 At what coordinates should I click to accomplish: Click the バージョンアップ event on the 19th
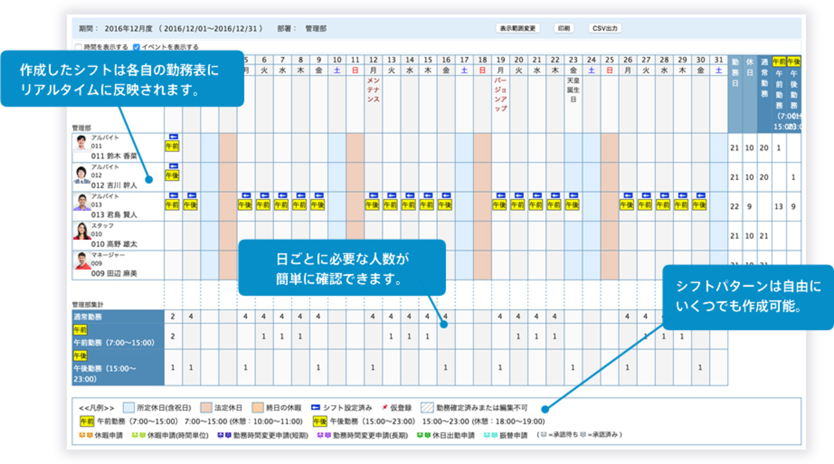500,94
